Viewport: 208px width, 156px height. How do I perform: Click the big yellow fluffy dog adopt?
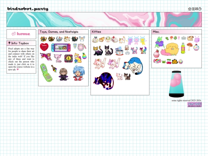[x=172, y=49]
